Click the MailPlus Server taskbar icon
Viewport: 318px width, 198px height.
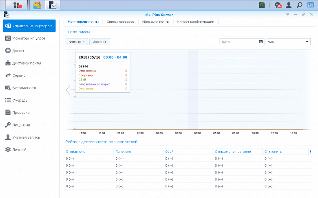click(x=53, y=5)
